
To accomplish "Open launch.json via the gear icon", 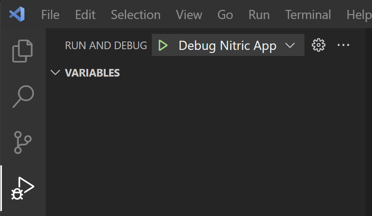I will click(x=318, y=45).
